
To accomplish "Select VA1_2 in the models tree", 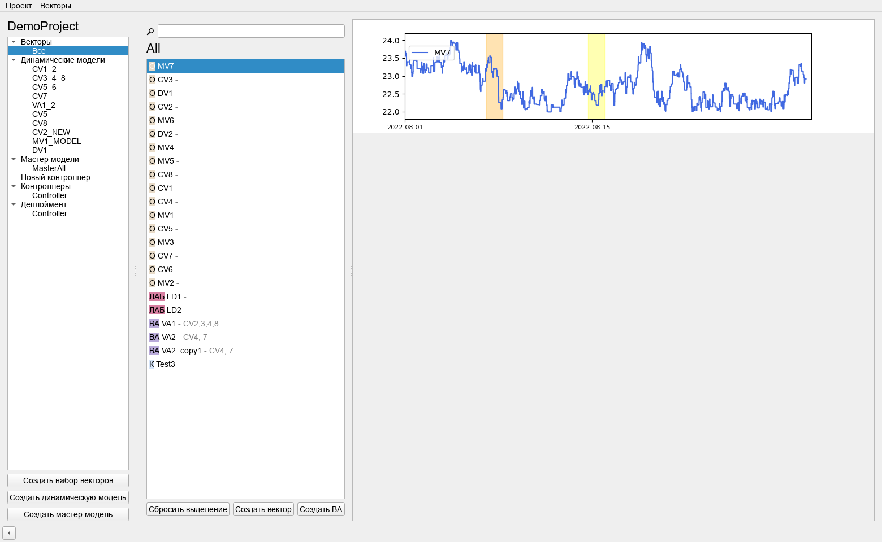I will (x=44, y=105).
